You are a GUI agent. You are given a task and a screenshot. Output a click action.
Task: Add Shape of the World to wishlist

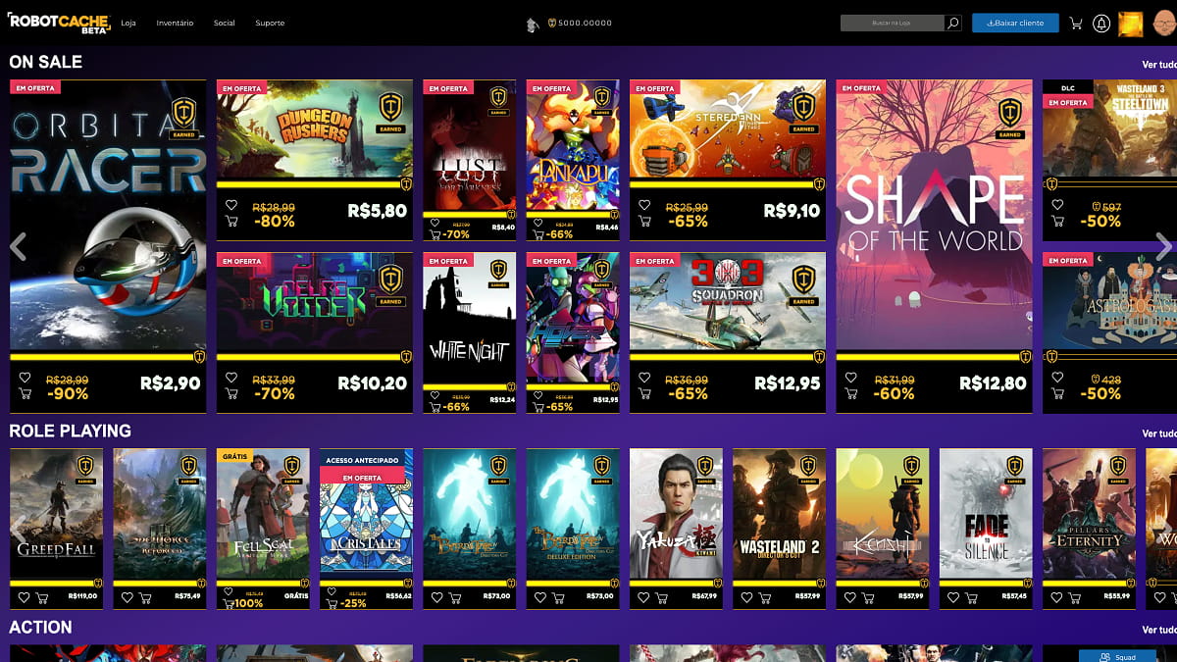[851, 378]
